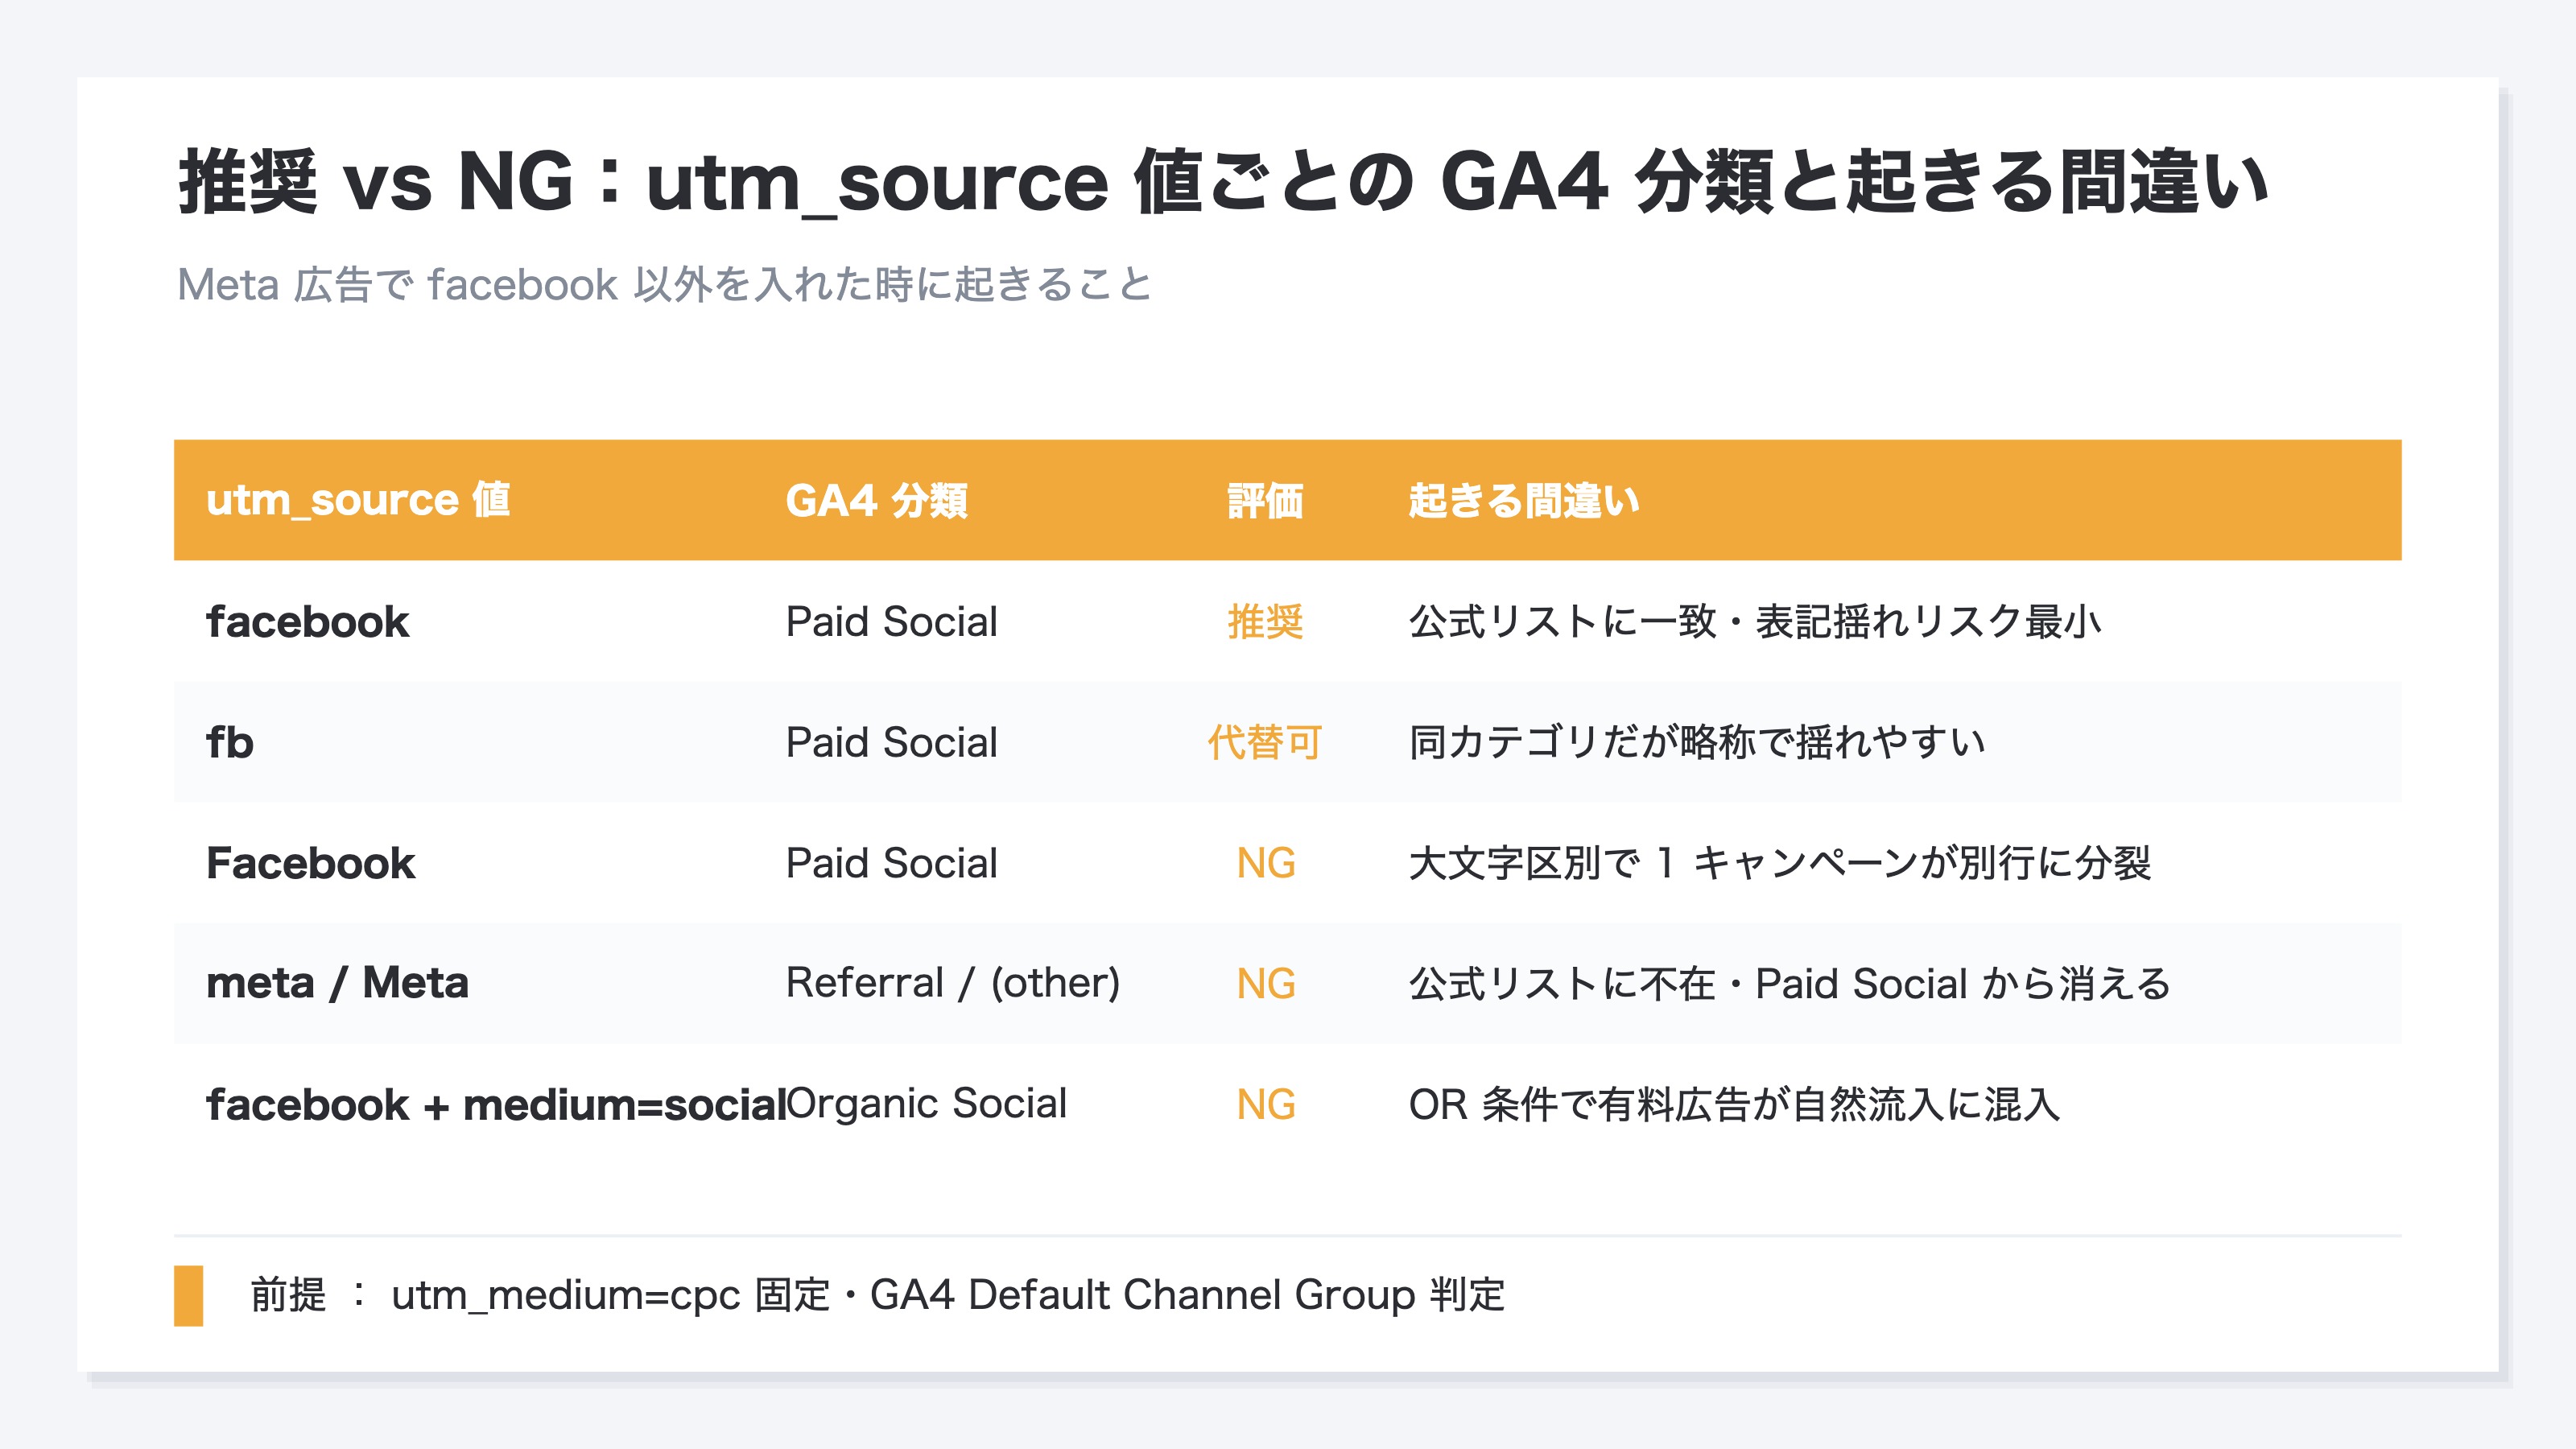Click the 'Organic Social' classification
The image size is (2576, 1449).
pos(926,1104)
